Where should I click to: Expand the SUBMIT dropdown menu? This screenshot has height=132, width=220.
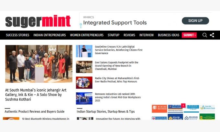(189, 35)
